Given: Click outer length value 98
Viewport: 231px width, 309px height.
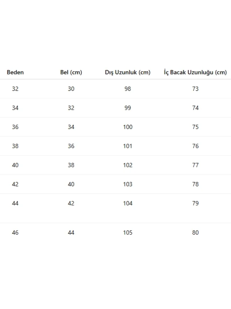Looking at the screenshot, I should coord(128,89).
